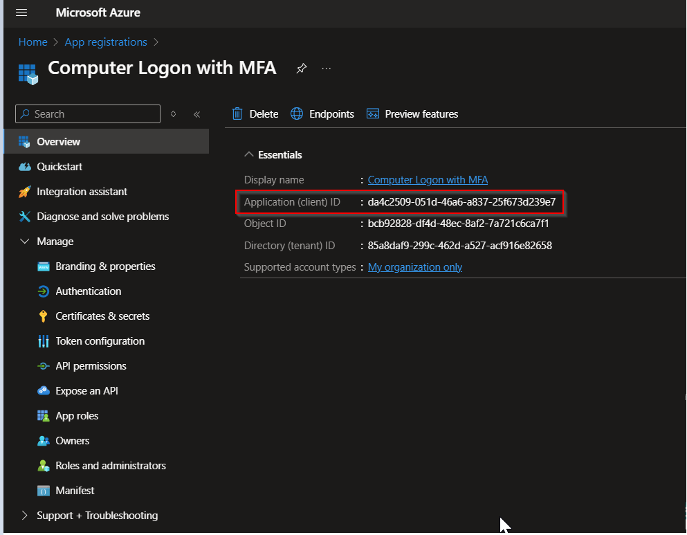Image resolution: width=687 pixels, height=535 pixels.
Task: Open the Token configuration page
Action: coord(100,341)
